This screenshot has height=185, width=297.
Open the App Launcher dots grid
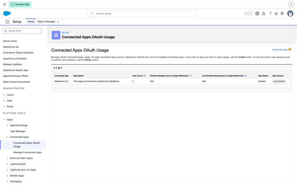tap(7, 22)
